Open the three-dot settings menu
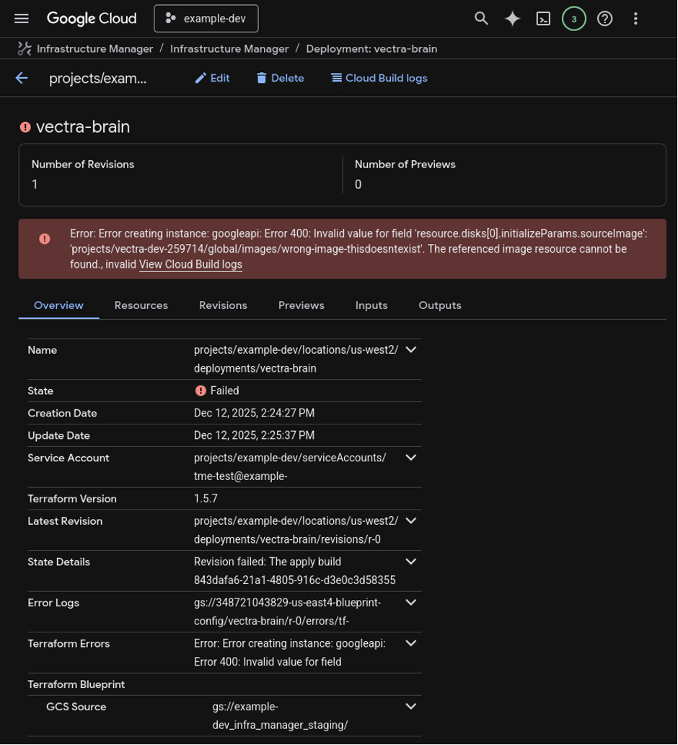The image size is (678, 745). pyautogui.click(x=635, y=19)
